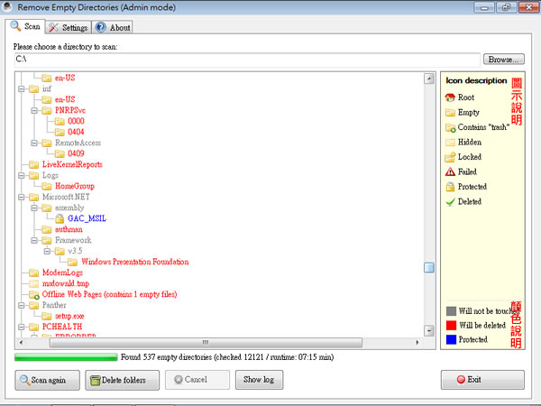The width and height of the screenshot is (541, 406).
Task: Collapse the Panther tree node
Action: coord(22,306)
